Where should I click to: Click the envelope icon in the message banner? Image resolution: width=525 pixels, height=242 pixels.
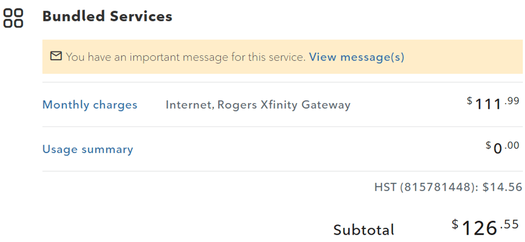[56, 56]
